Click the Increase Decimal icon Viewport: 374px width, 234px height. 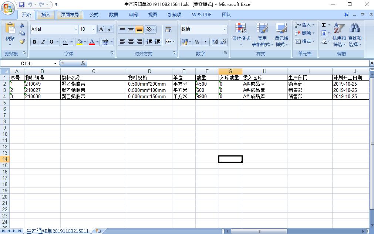(215, 42)
